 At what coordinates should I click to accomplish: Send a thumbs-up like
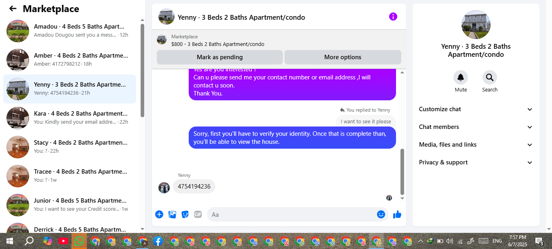397,214
